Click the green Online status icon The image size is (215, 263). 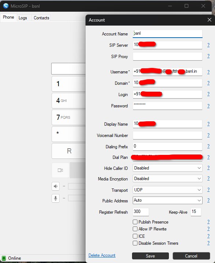[4, 258]
